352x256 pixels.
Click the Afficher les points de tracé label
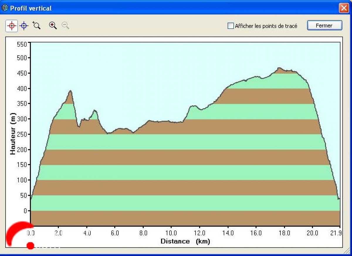pos(266,26)
